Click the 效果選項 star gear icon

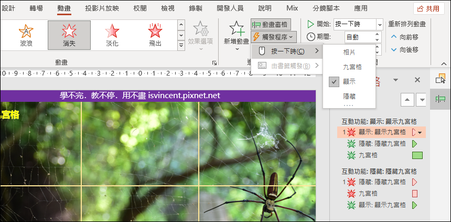tap(200, 29)
